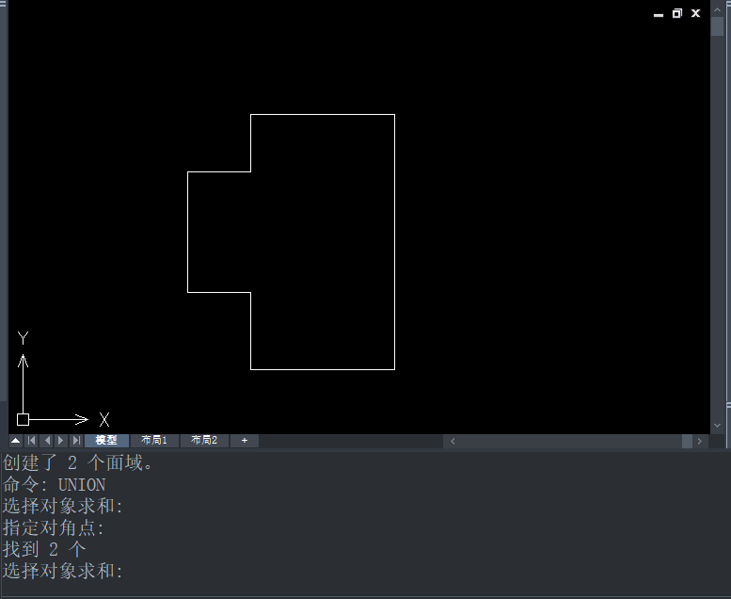Minimize the drawing window

(x=659, y=14)
